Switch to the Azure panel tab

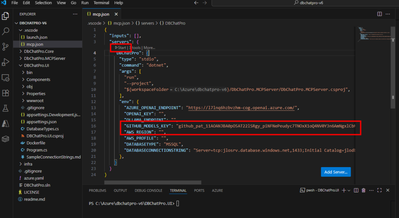click(217, 190)
